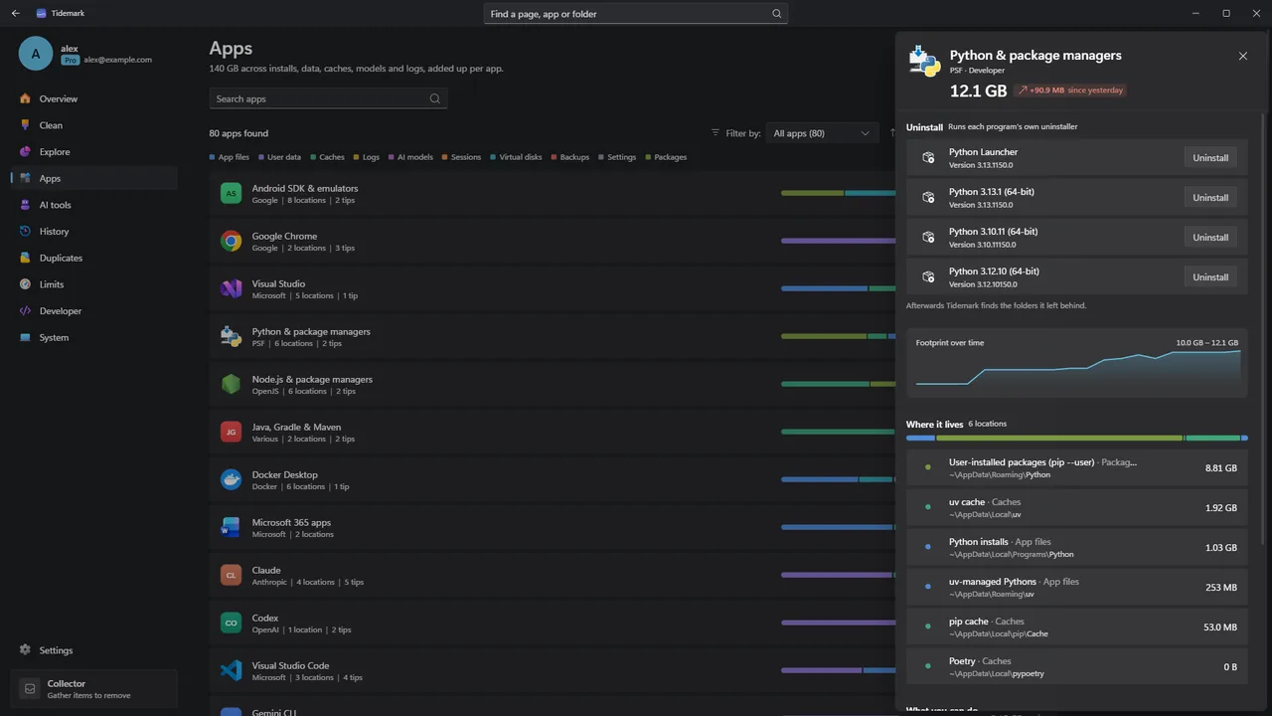The height and width of the screenshot is (716, 1272).
Task: Click the Java, Gradle & Maven icon
Action: [231, 433]
